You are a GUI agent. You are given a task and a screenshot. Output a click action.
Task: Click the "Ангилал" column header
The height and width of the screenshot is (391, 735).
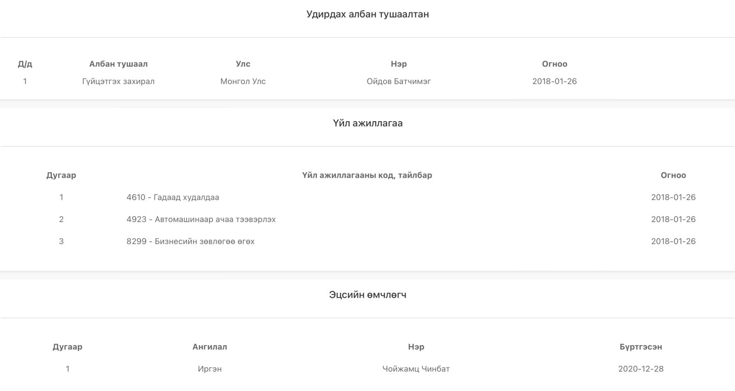[x=209, y=347]
